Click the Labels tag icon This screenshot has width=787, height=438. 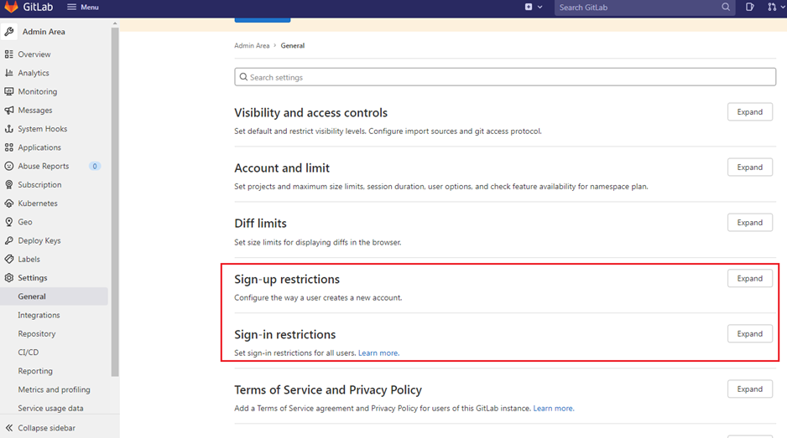click(9, 259)
